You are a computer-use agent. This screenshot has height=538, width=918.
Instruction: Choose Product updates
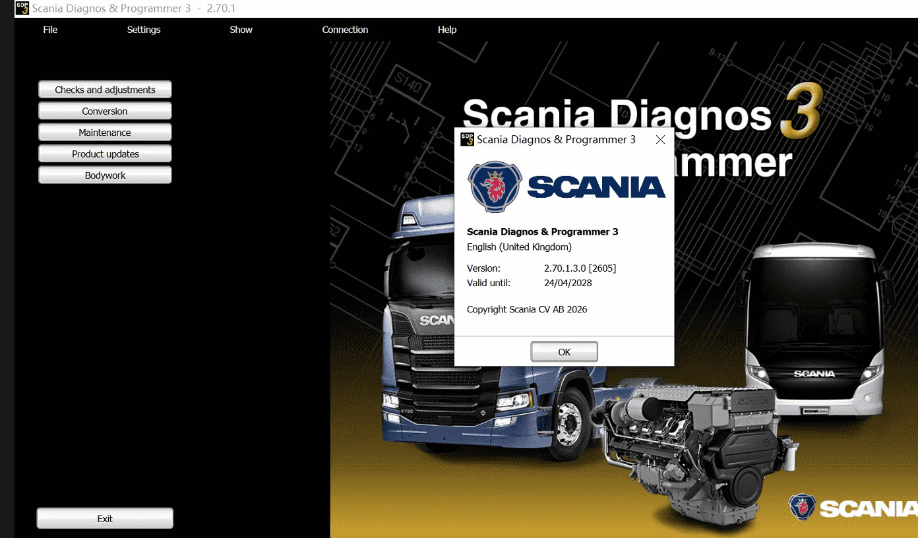(x=105, y=154)
